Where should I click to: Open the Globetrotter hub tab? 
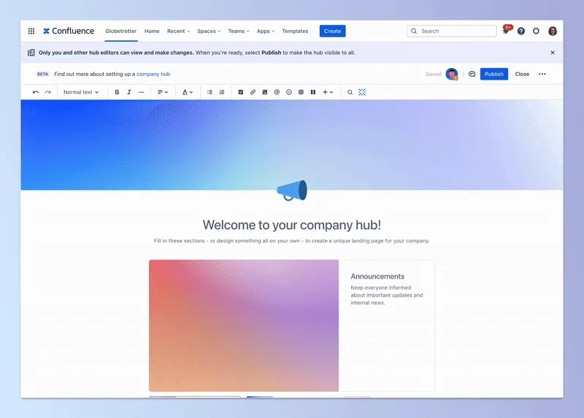click(x=121, y=31)
